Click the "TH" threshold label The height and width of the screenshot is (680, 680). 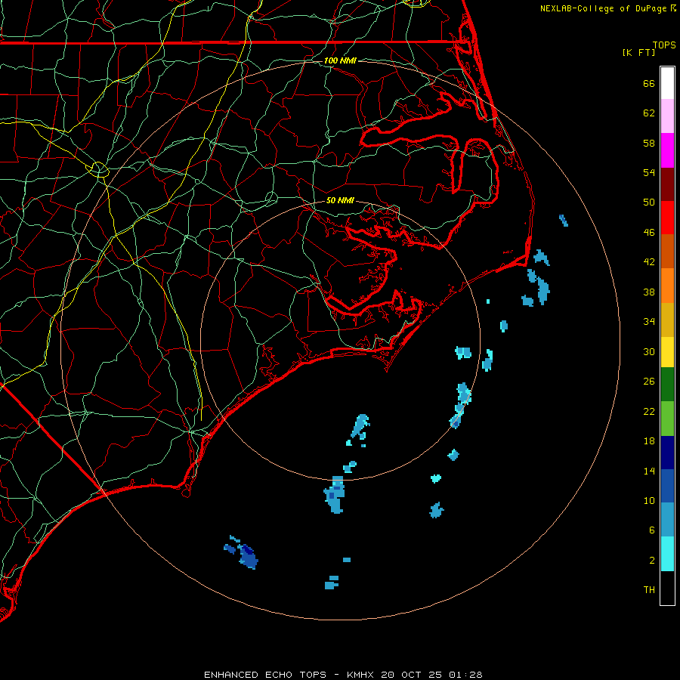[x=649, y=590]
